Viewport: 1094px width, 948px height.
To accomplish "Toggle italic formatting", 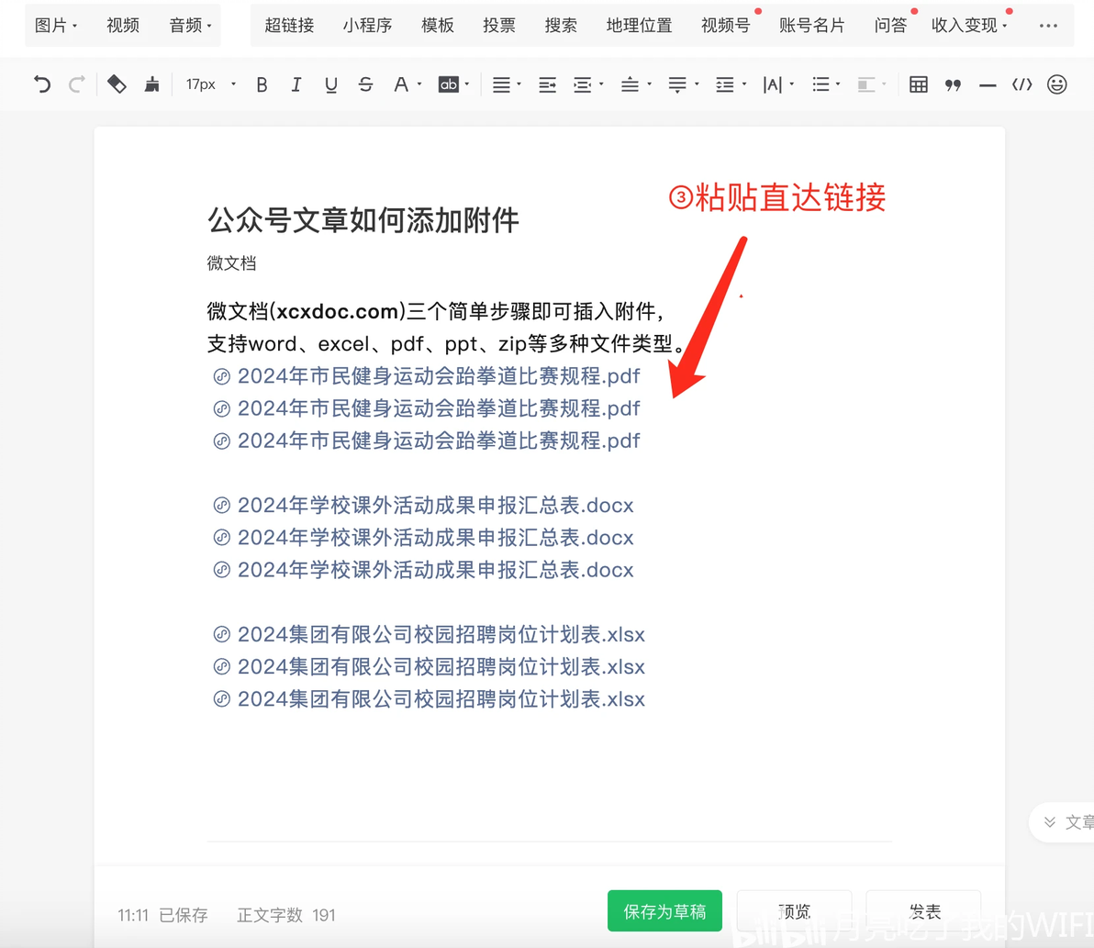I will click(296, 84).
